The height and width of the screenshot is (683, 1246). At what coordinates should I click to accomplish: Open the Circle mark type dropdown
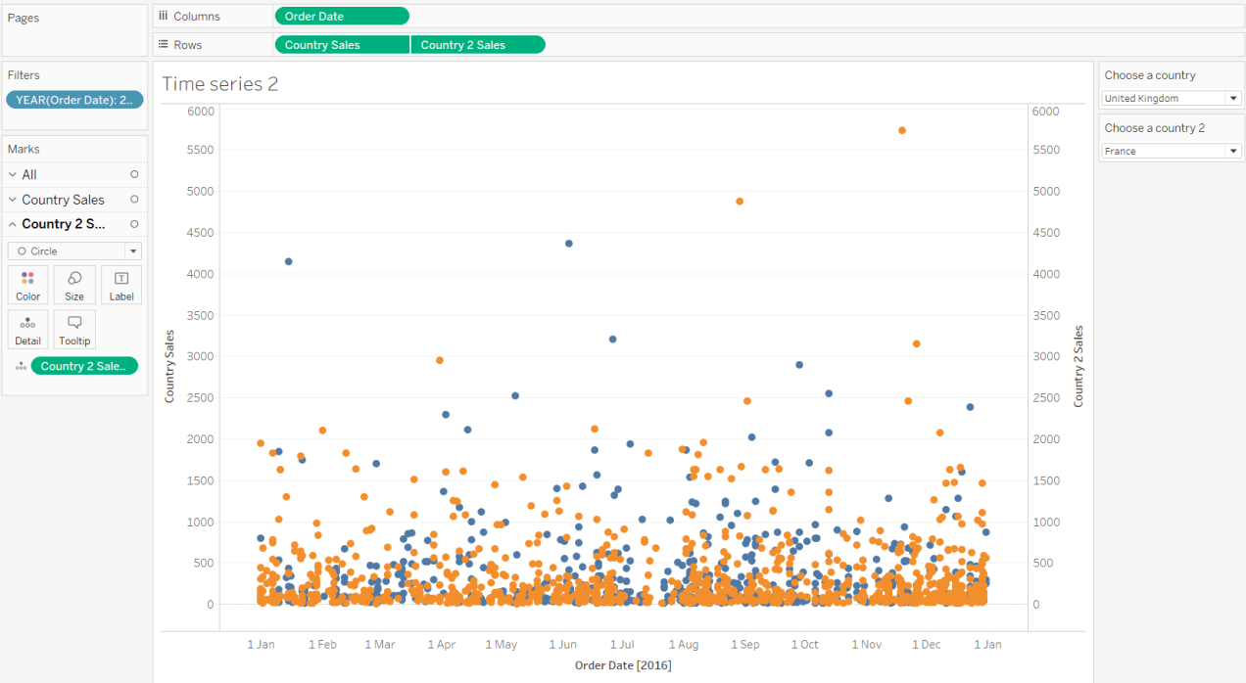coord(74,251)
